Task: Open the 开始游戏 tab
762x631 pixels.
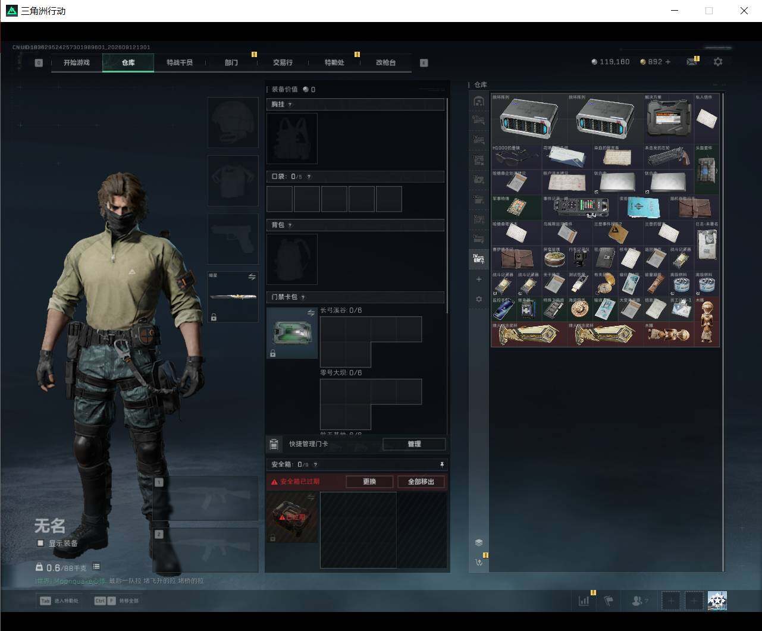Action: tap(77, 62)
